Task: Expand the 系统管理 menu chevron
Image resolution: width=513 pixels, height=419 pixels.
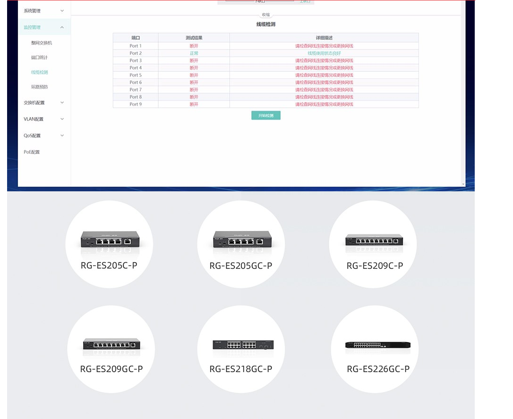Action: click(62, 11)
